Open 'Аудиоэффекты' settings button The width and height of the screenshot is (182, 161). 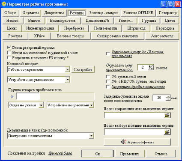137,142
